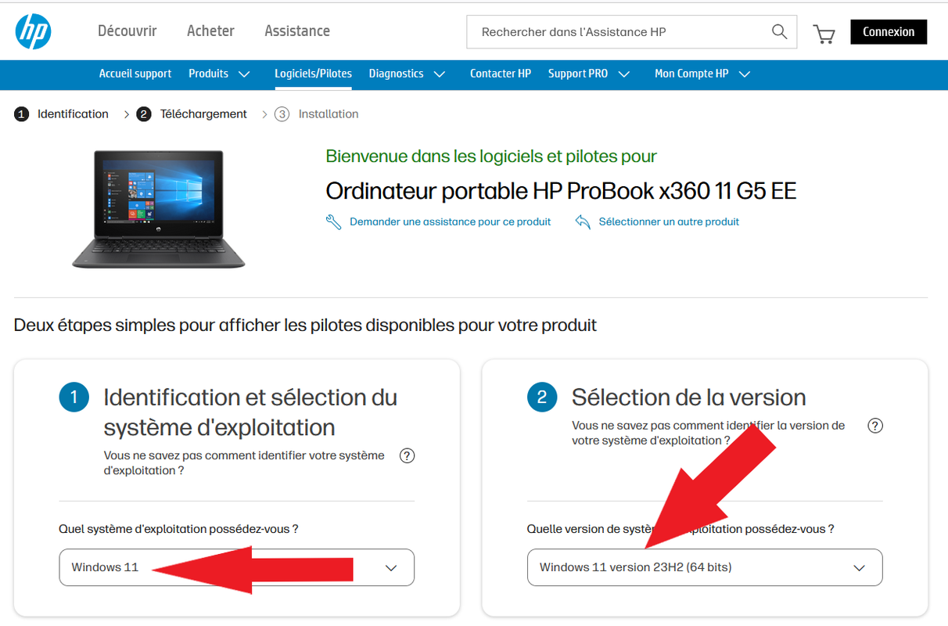This screenshot has height=626, width=948.
Task: Open the Découvrir menu
Action: pos(127,31)
